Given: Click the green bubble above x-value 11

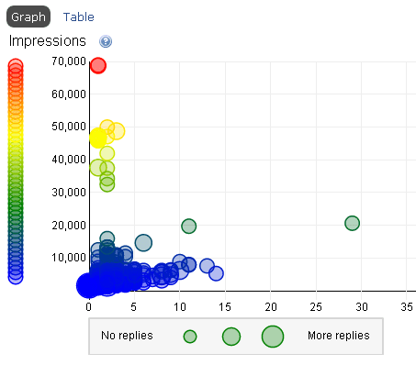Looking at the screenshot, I should [x=189, y=227].
